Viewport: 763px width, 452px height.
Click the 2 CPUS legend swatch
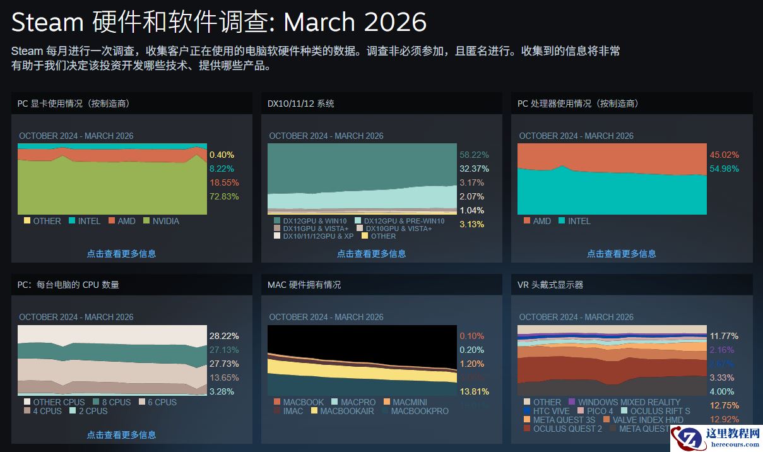click(x=73, y=411)
